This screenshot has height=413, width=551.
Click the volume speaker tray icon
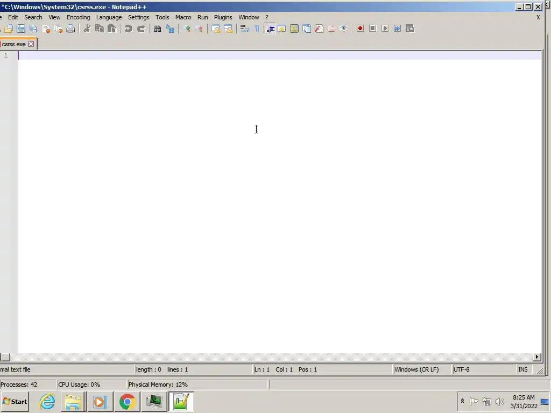499,401
